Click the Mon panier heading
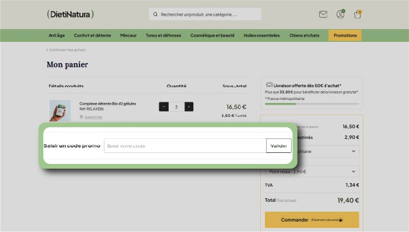 point(67,65)
